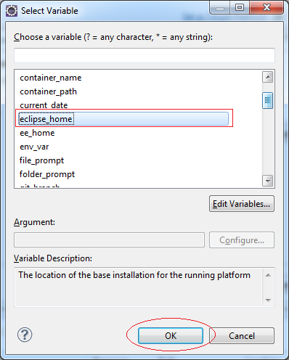Click description box scroll down arrow

click(268, 300)
